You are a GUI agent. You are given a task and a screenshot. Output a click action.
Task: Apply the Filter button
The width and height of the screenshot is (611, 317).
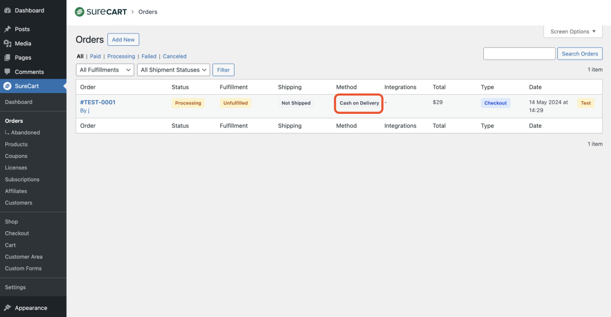224,70
